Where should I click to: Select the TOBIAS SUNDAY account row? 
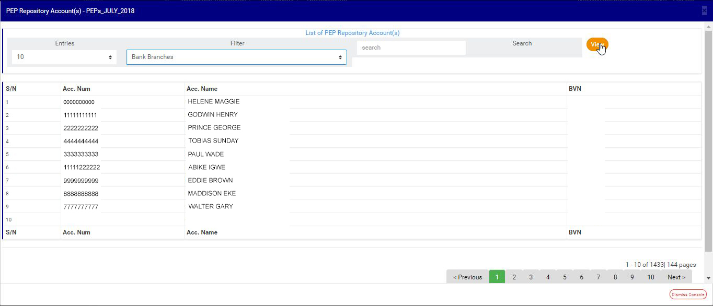click(x=213, y=141)
